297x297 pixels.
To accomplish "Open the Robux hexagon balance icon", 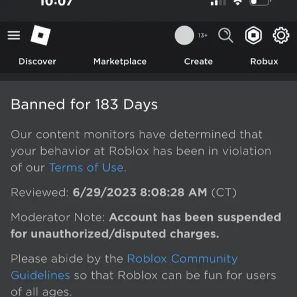I will click(253, 35).
